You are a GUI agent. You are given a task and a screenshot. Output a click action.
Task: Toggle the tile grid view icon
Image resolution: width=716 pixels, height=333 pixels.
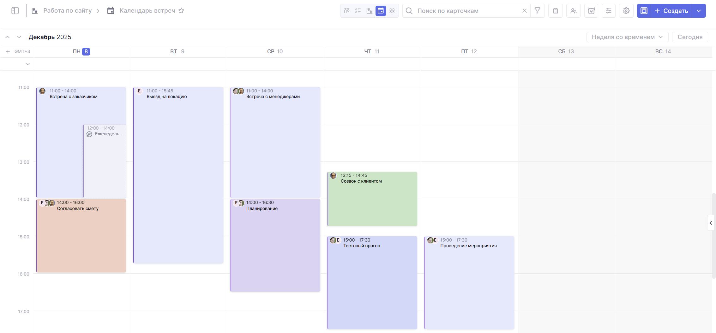[x=392, y=11]
